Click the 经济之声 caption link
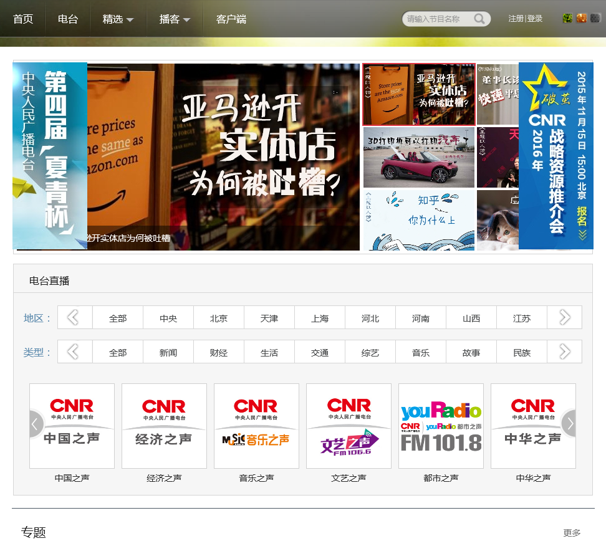The height and width of the screenshot is (551, 606). tap(164, 478)
